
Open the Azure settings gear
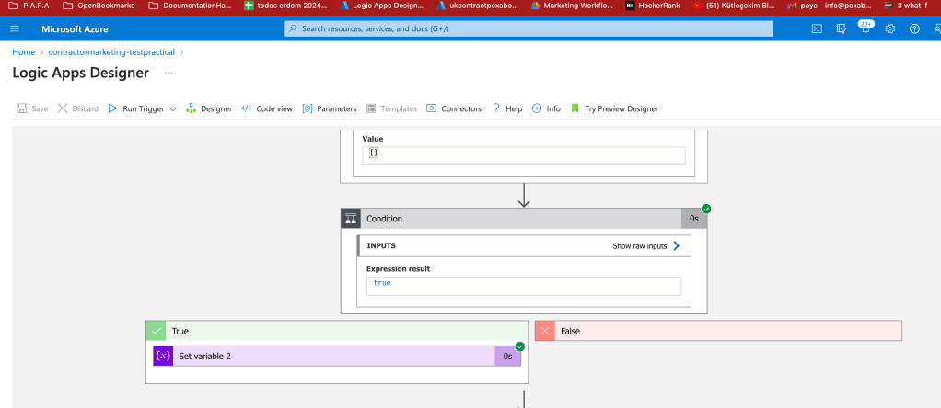[890, 28]
